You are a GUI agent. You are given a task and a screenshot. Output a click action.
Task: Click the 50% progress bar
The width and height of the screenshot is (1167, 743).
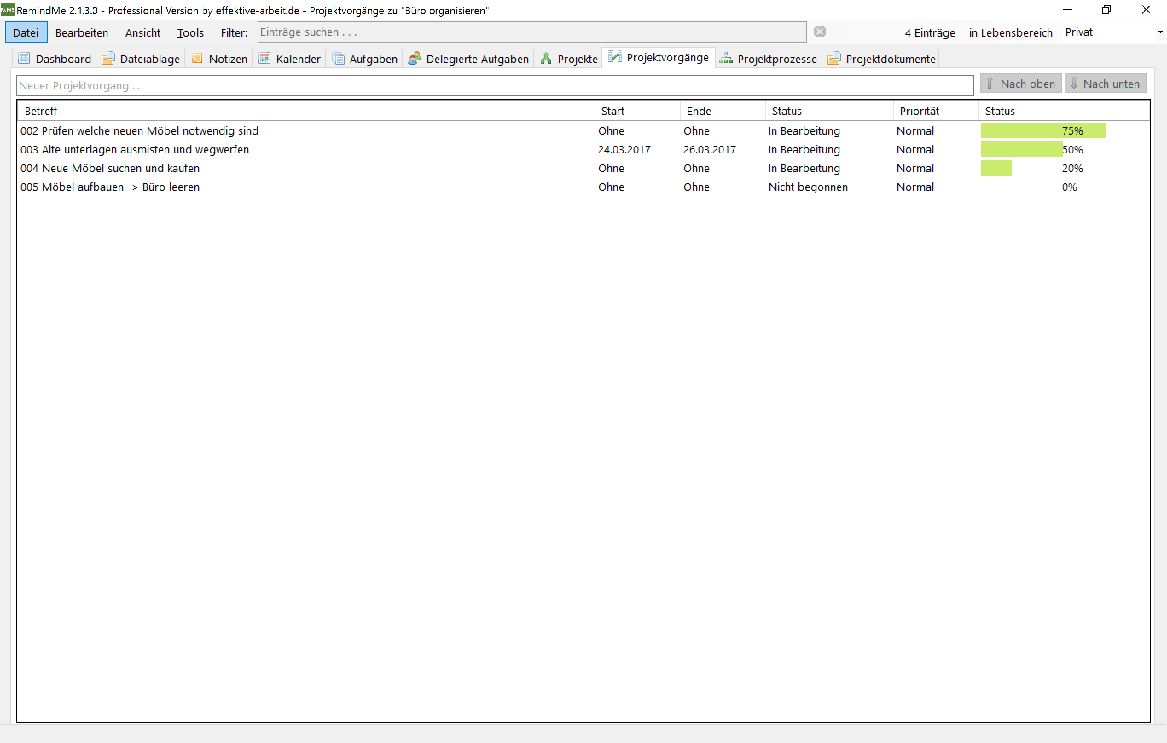pos(1022,149)
